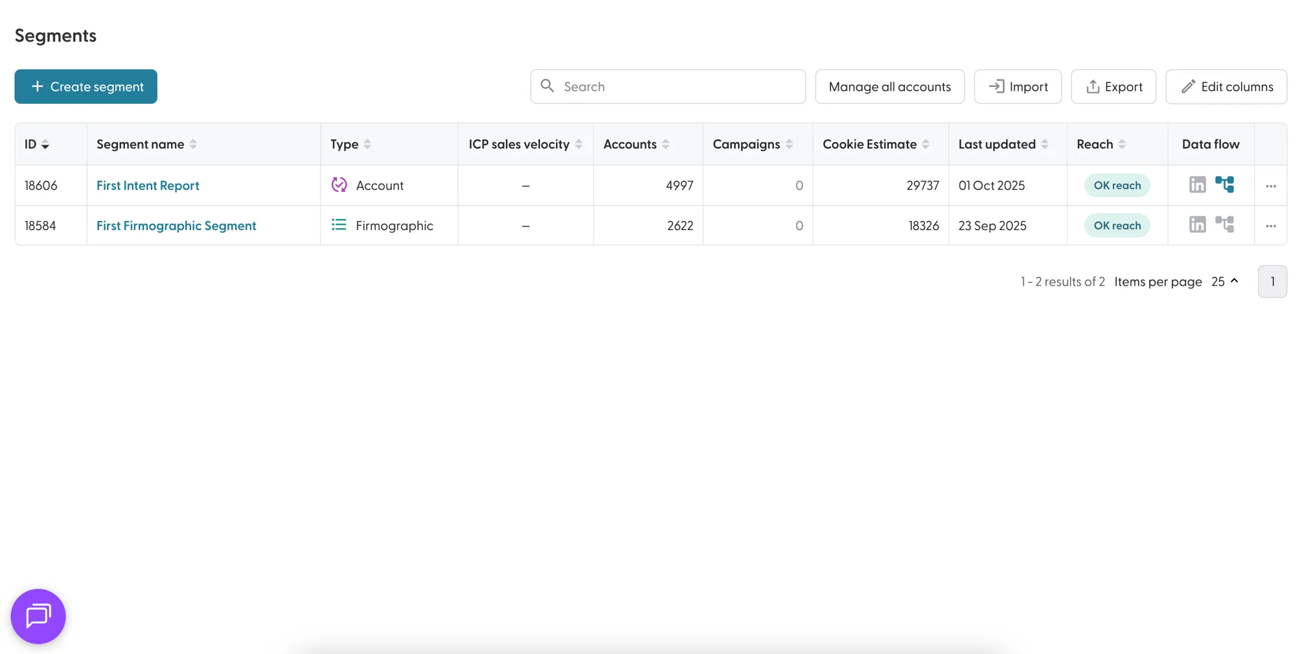Screen dimensions: 1302x654
Task: Click the Account type icon
Action: tap(339, 185)
